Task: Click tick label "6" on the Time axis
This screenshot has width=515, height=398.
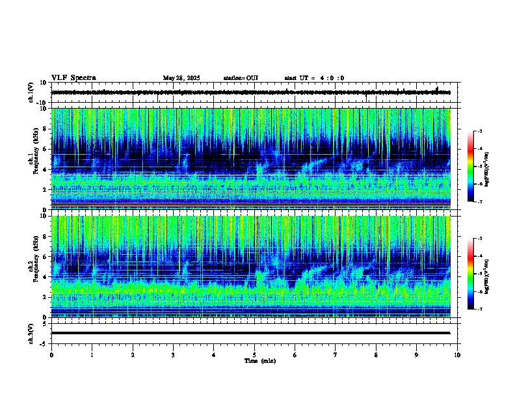Action: coord(295,355)
